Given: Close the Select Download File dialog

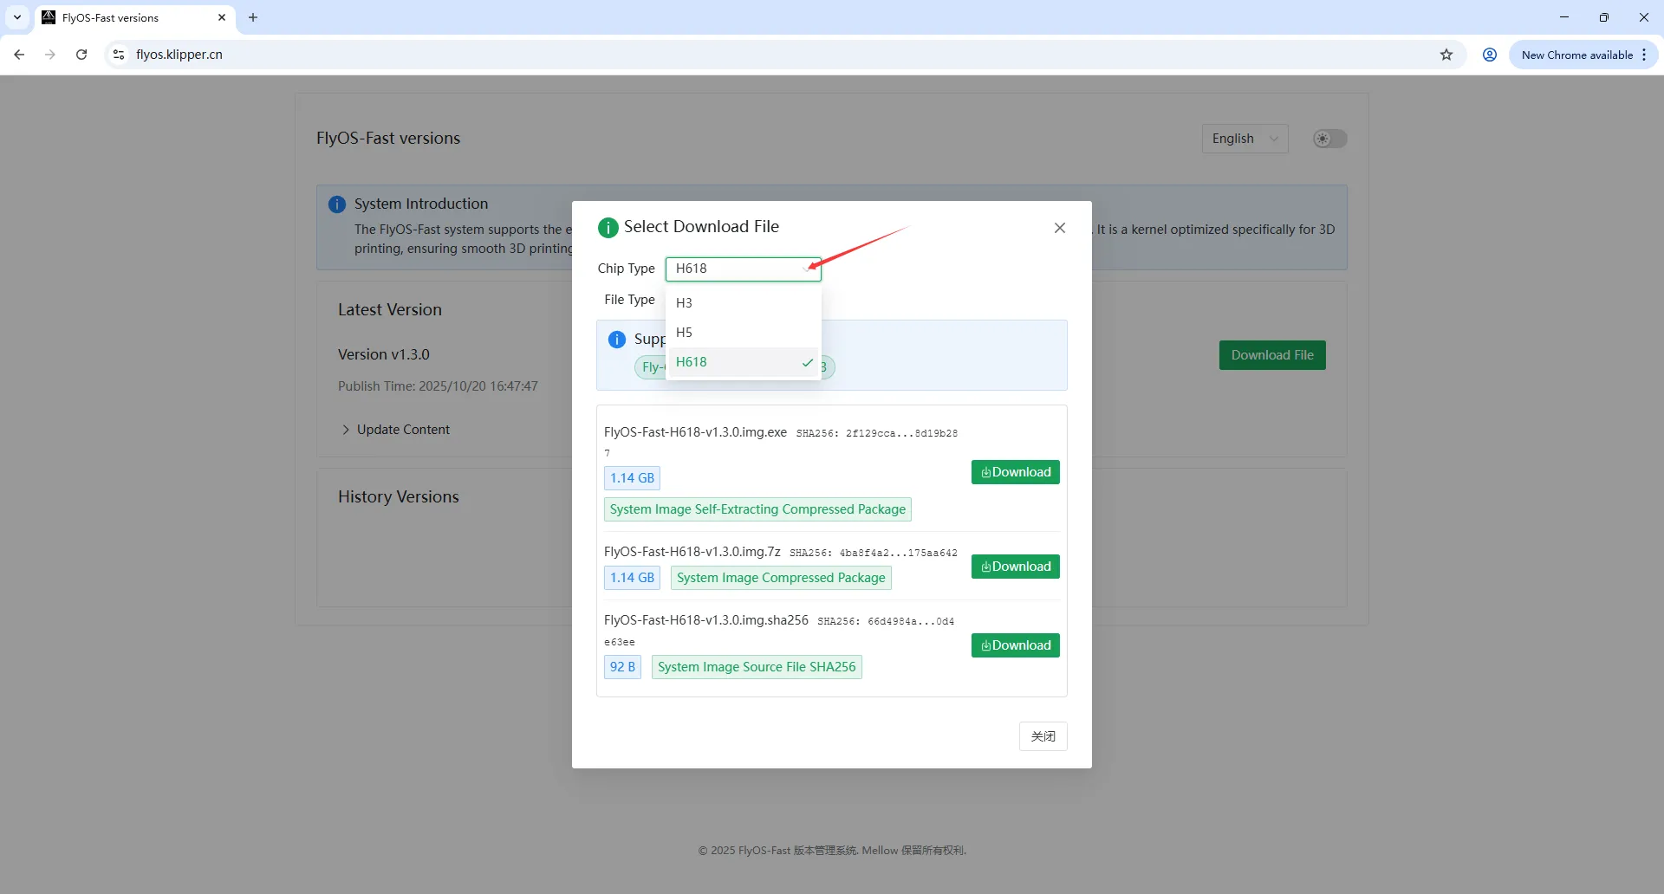Looking at the screenshot, I should click(x=1059, y=228).
